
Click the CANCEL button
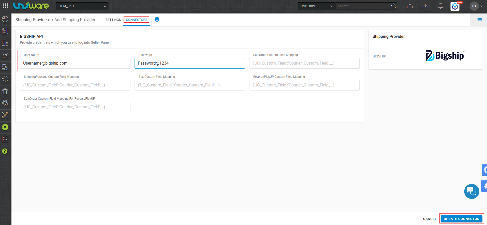430,219
